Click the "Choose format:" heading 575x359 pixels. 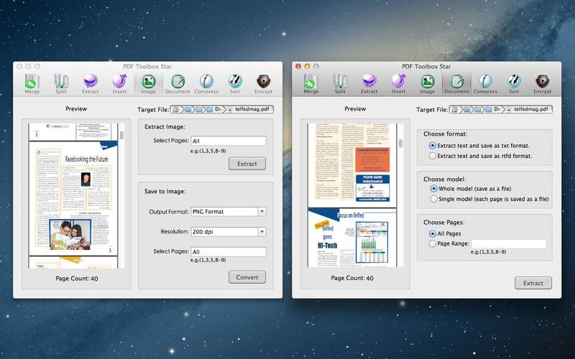pyautogui.click(x=445, y=134)
